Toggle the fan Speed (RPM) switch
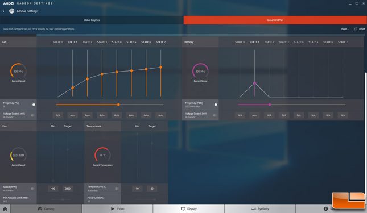 (32, 189)
